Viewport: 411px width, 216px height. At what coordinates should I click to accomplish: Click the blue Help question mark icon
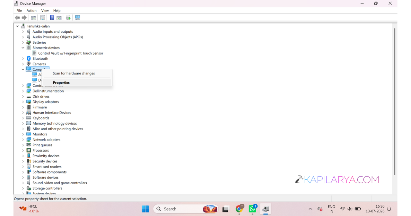click(x=52, y=18)
